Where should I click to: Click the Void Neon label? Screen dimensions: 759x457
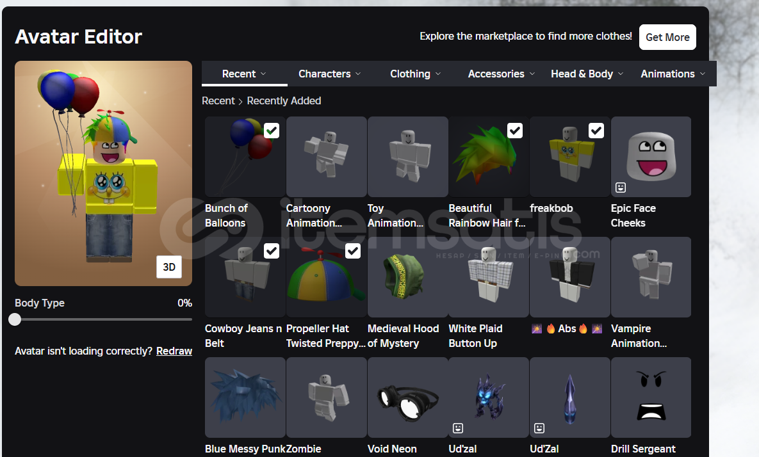[392, 449]
